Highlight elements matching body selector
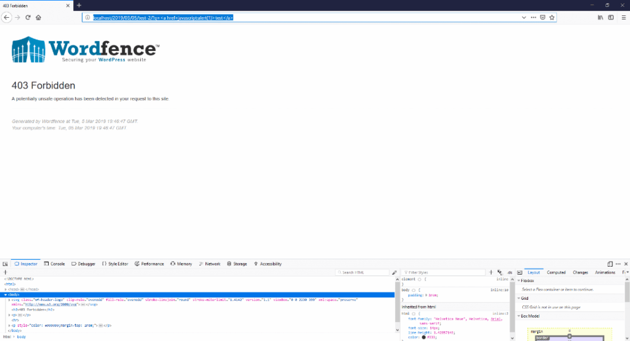This screenshot has height=341, width=630. click(413, 290)
